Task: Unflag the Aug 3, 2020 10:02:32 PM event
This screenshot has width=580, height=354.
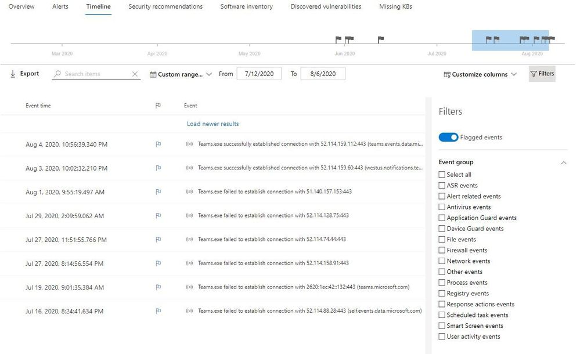Action: point(158,168)
